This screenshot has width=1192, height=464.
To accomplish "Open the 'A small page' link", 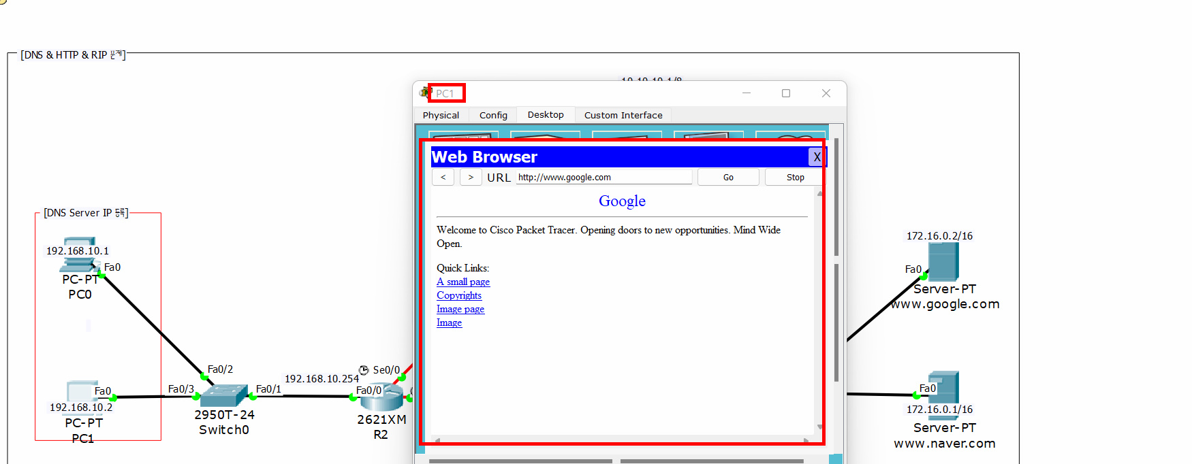I will [x=463, y=282].
